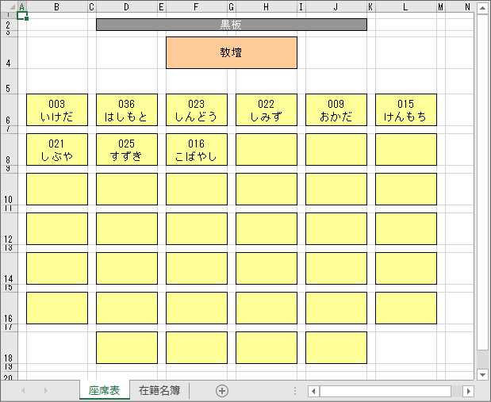Select row 4 header

click(9, 52)
